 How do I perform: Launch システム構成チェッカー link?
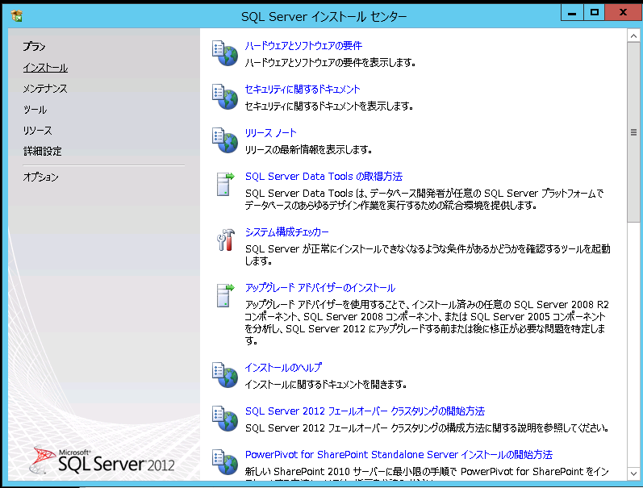pos(287,232)
